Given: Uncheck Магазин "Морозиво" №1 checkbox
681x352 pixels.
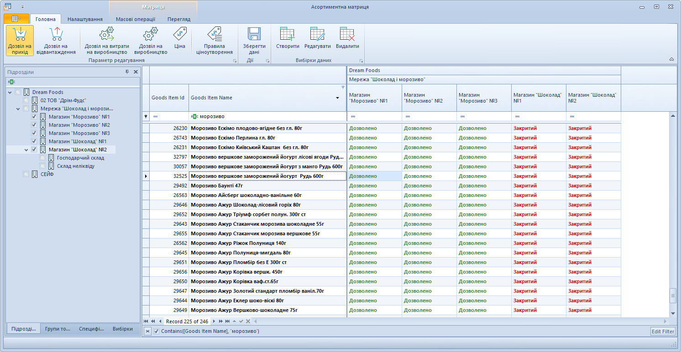Looking at the screenshot, I should pyautogui.click(x=34, y=117).
